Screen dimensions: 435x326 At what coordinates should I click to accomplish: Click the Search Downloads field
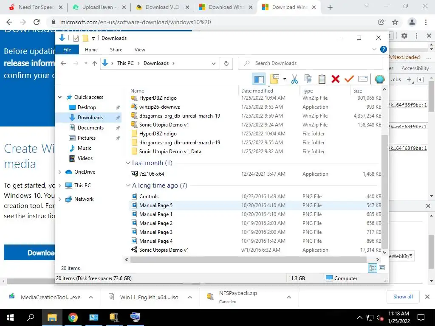(x=311, y=63)
